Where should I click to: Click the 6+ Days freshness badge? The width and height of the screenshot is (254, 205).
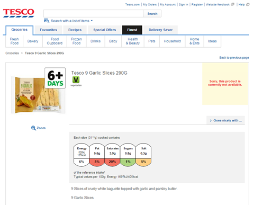(x=55, y=78)
